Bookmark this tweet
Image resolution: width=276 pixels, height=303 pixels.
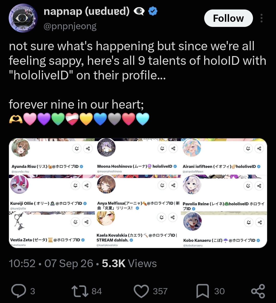[x=202, y=291]
